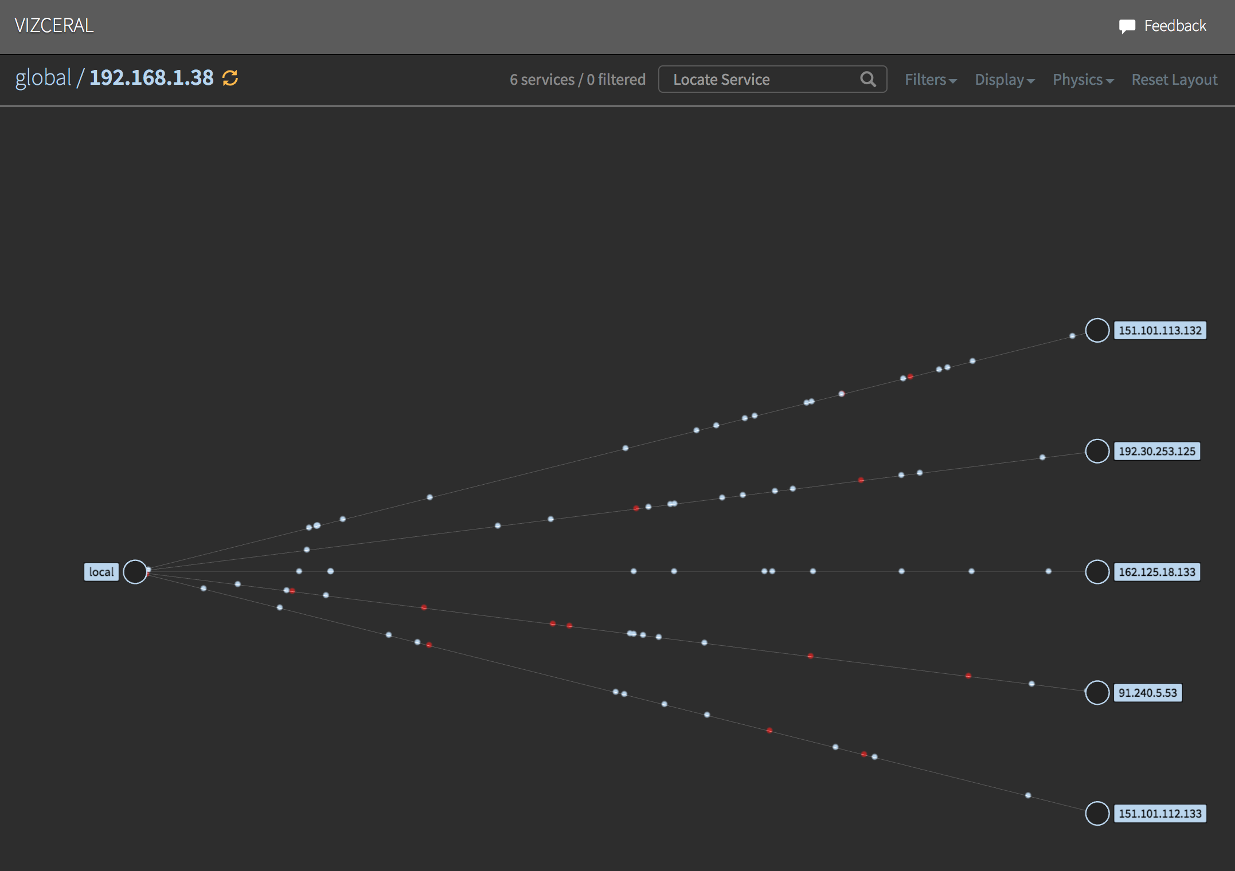Click the VIZCERAL title logo
1235x871 pixels.
click(54, 26)
